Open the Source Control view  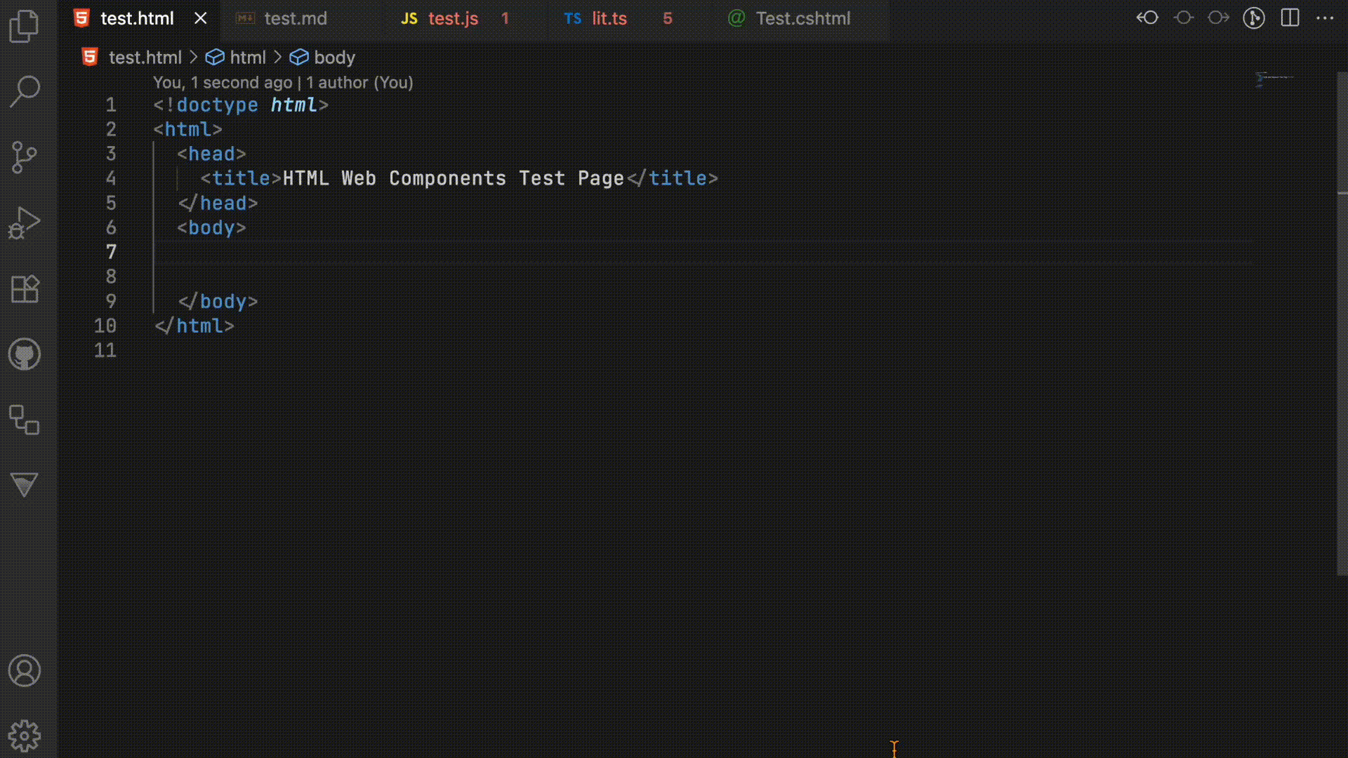click(25, 157)
